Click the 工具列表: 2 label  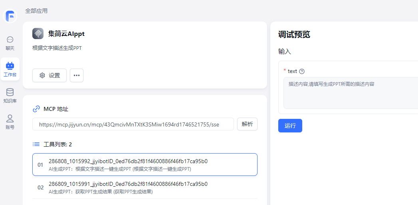point(57,144)
